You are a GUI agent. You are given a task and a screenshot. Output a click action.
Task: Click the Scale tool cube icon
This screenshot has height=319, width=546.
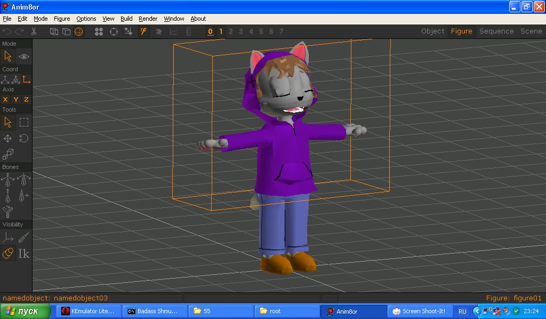[x=8, y=154]
